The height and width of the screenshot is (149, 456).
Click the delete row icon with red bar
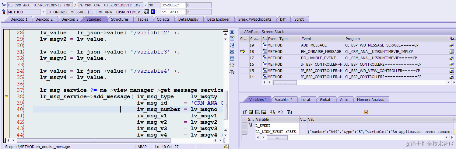[x=264, y=112]
